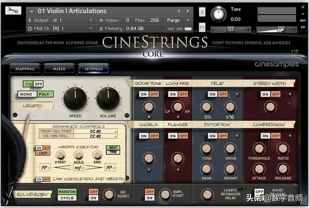
Task: Click the Tune knob
Action: point(219,14)
